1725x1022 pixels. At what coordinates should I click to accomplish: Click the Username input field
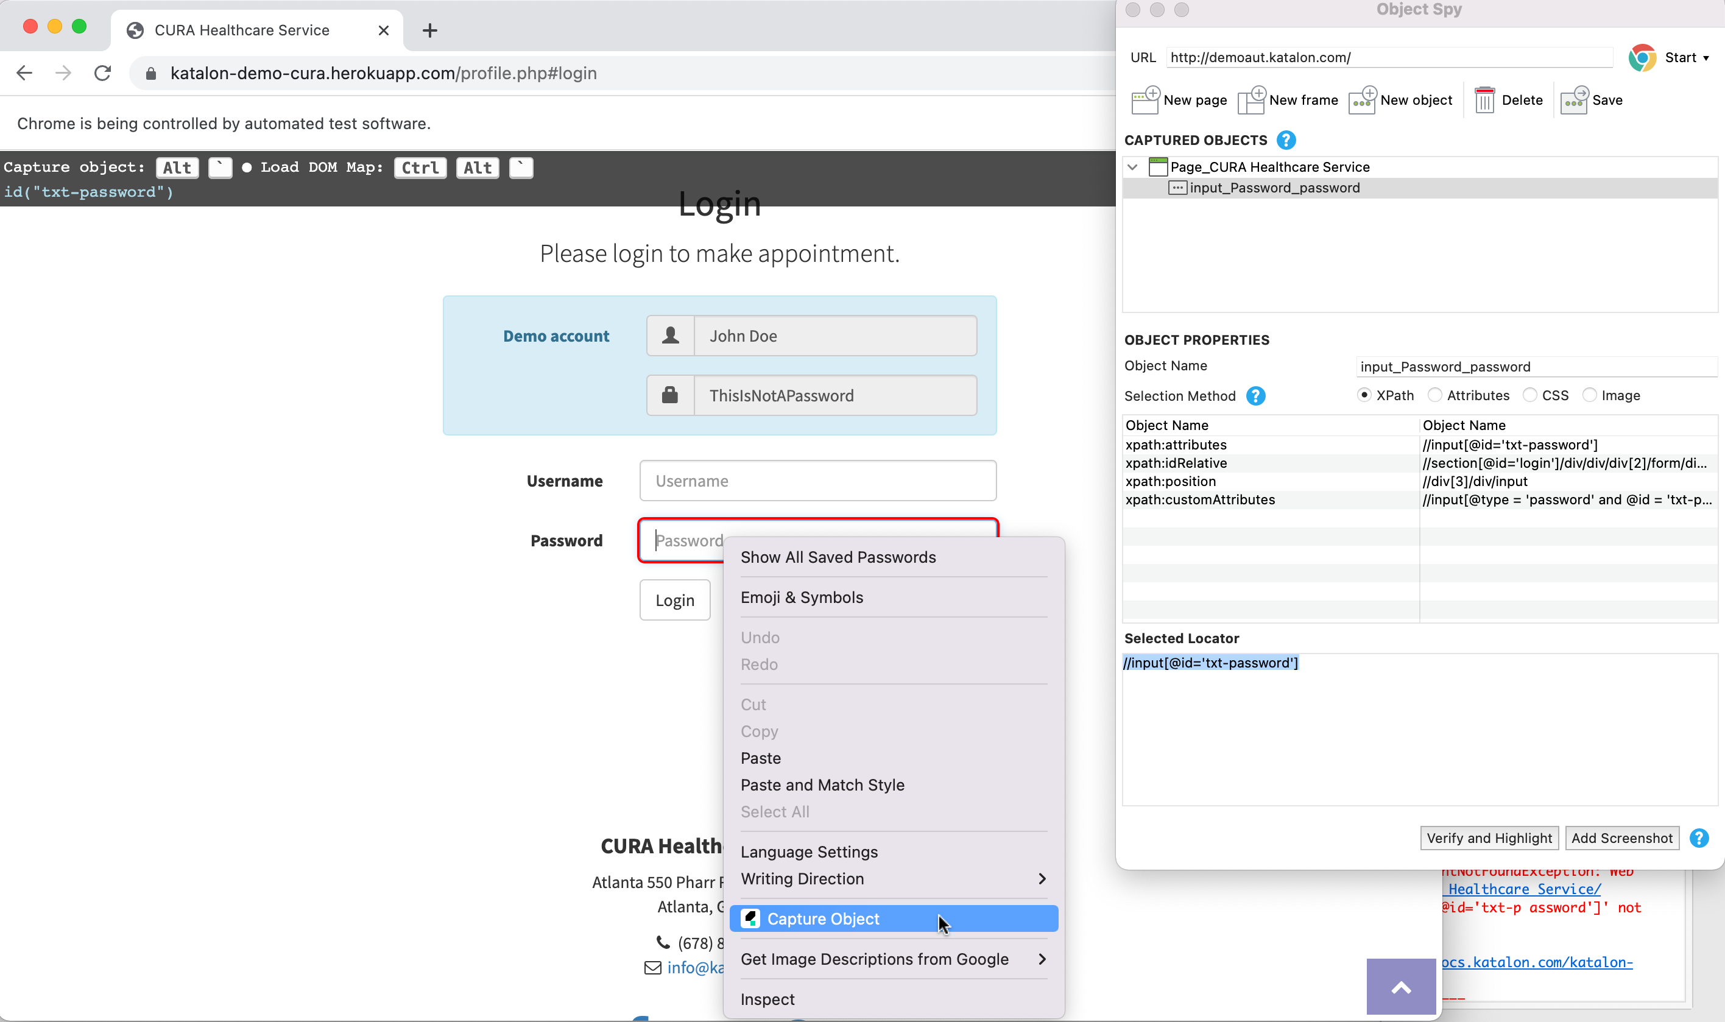coord(817,481)
